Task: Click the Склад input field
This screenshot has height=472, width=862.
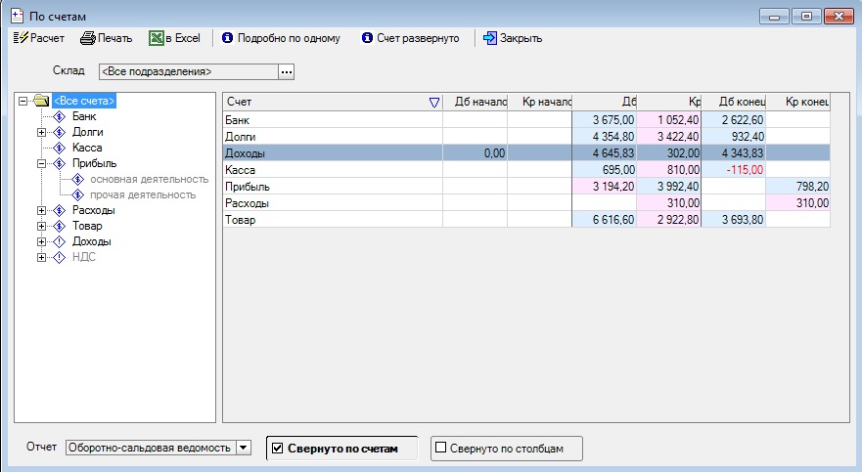Action: (x=187, y=71)
